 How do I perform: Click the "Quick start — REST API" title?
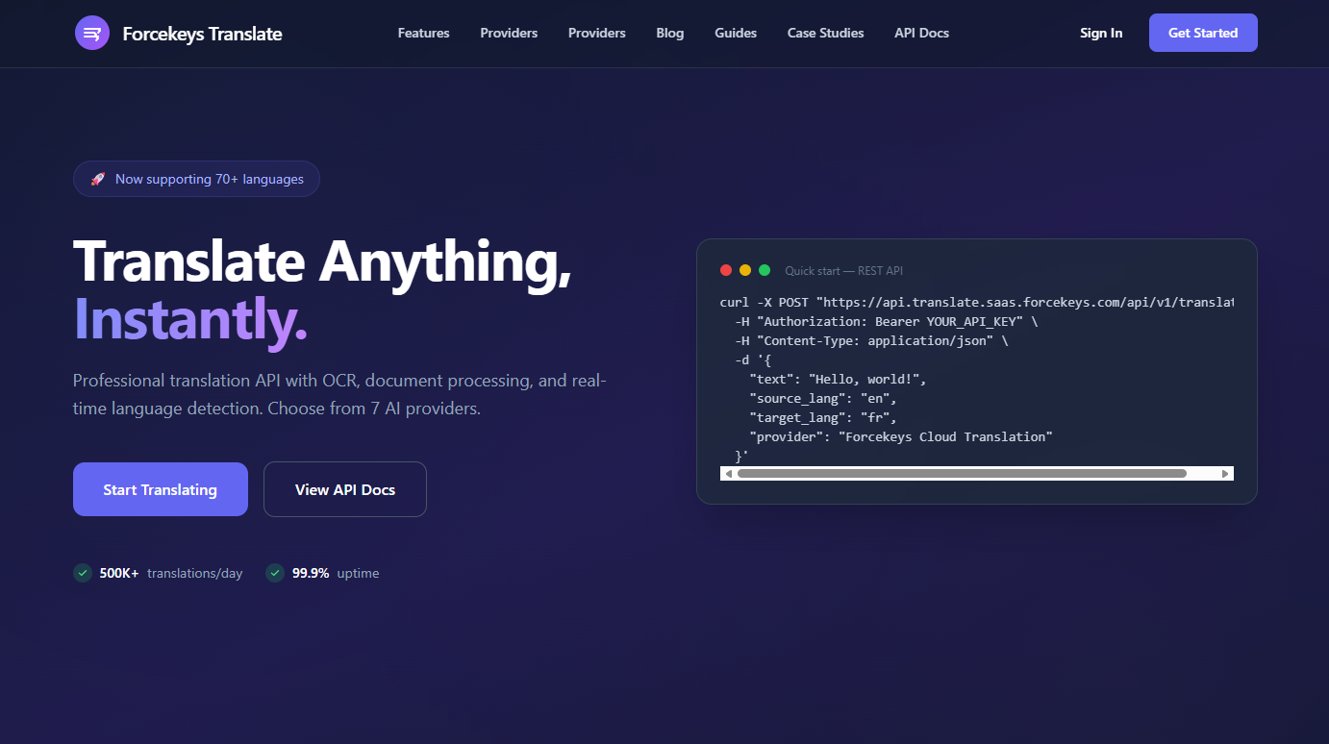point(843,271)
